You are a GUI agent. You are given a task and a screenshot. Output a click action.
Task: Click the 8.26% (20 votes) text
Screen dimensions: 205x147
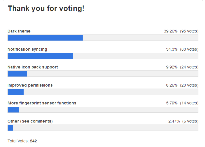(x=182, y=85)
